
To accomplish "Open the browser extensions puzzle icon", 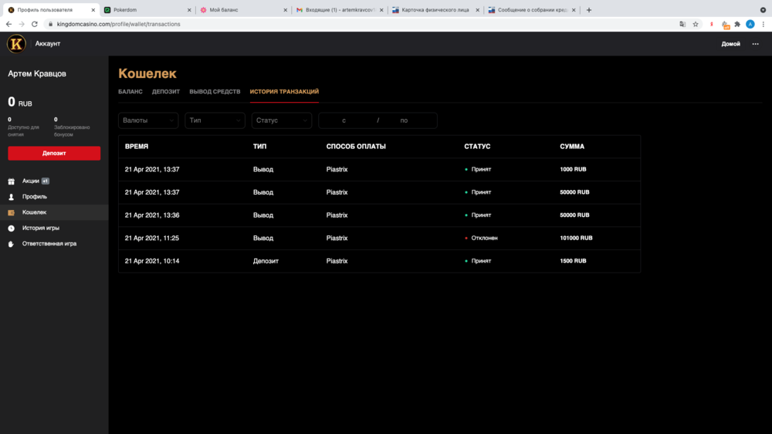I will coord(737,24).
